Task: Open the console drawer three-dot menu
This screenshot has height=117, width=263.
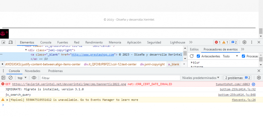Action: [x=3, y=71]
